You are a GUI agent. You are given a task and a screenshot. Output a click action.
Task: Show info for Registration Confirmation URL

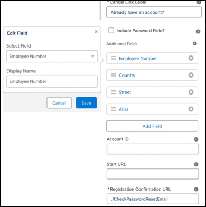click(196, 189)
